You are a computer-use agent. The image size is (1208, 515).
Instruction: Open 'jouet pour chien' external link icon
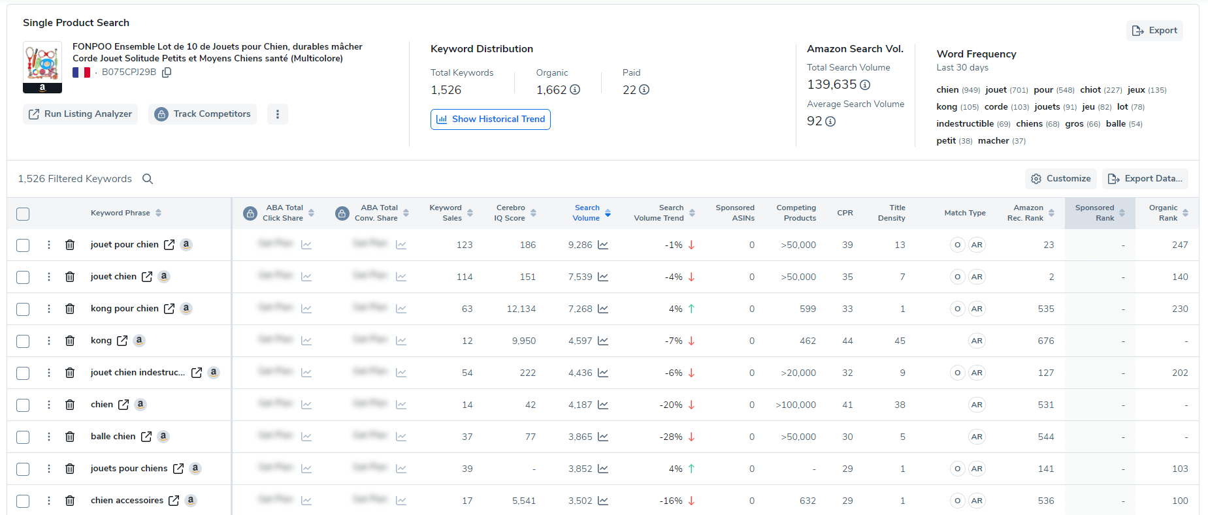pos(169,245)
